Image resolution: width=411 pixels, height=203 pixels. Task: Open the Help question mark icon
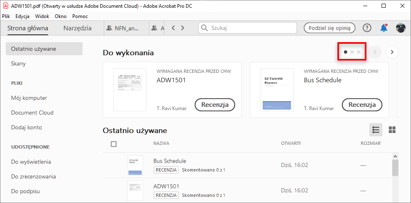[367, 28]
